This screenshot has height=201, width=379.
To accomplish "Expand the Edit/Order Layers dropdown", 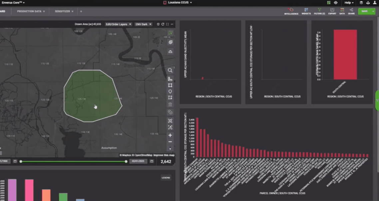I will (119, 24).
